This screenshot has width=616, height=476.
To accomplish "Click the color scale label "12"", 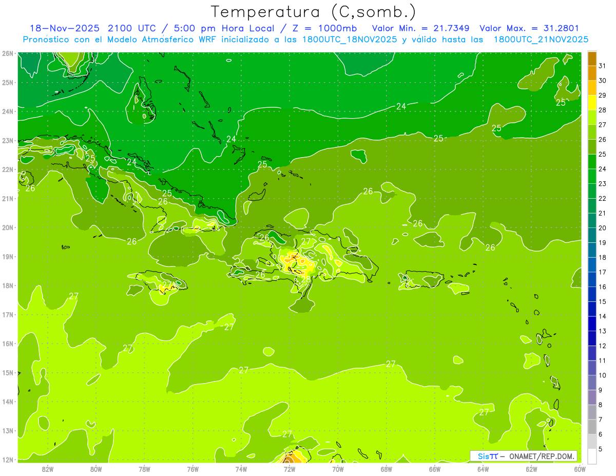I will 602,346.
